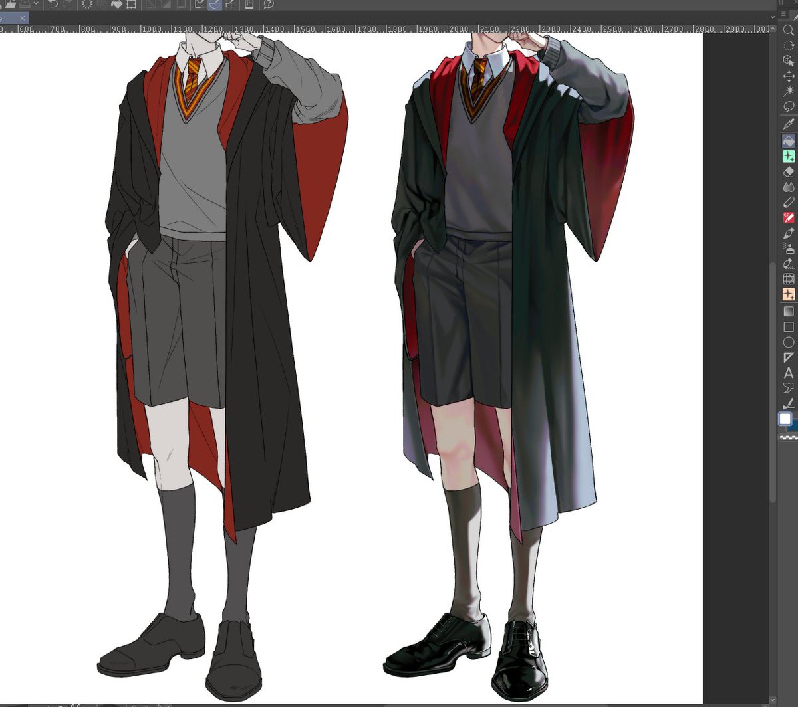Screen dimensions: 798x707
Task: Select the Blend droplets tool
Action: pyautogui.click(x=789, y=187)
